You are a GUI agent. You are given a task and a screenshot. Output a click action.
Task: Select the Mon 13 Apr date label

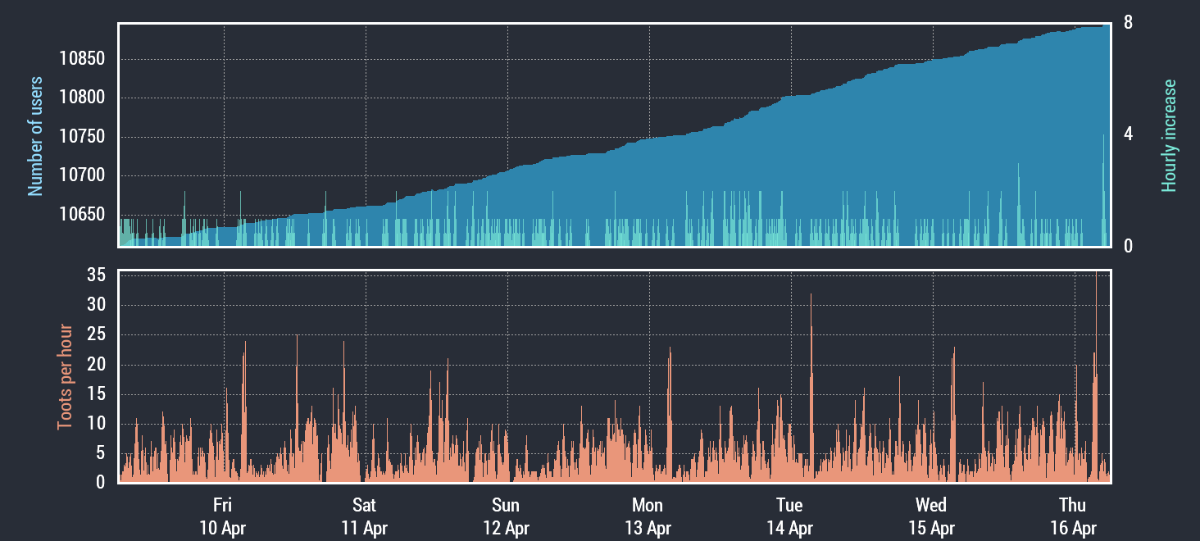pos(648,516)
